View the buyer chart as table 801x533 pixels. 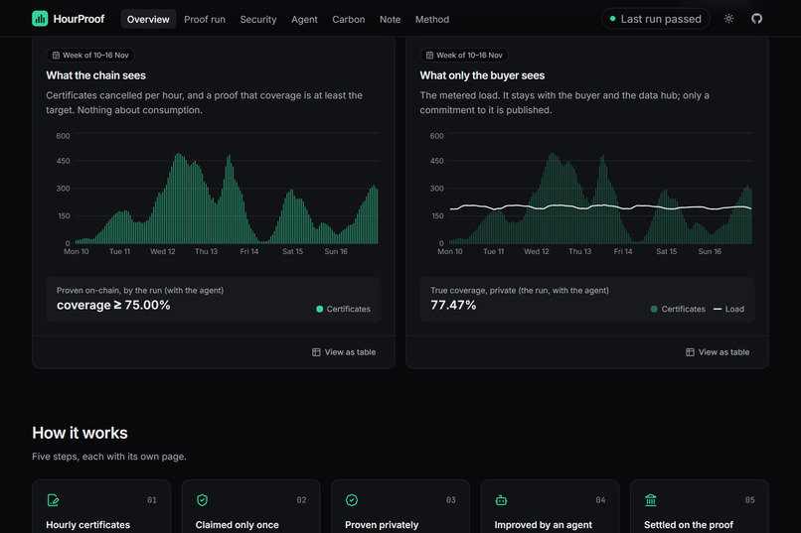pos(718,352)
